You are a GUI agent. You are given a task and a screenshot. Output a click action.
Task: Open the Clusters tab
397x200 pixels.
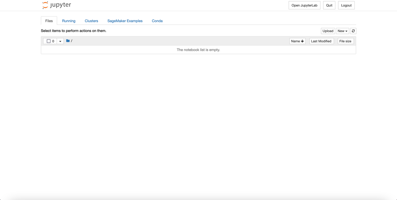[91, 21]
